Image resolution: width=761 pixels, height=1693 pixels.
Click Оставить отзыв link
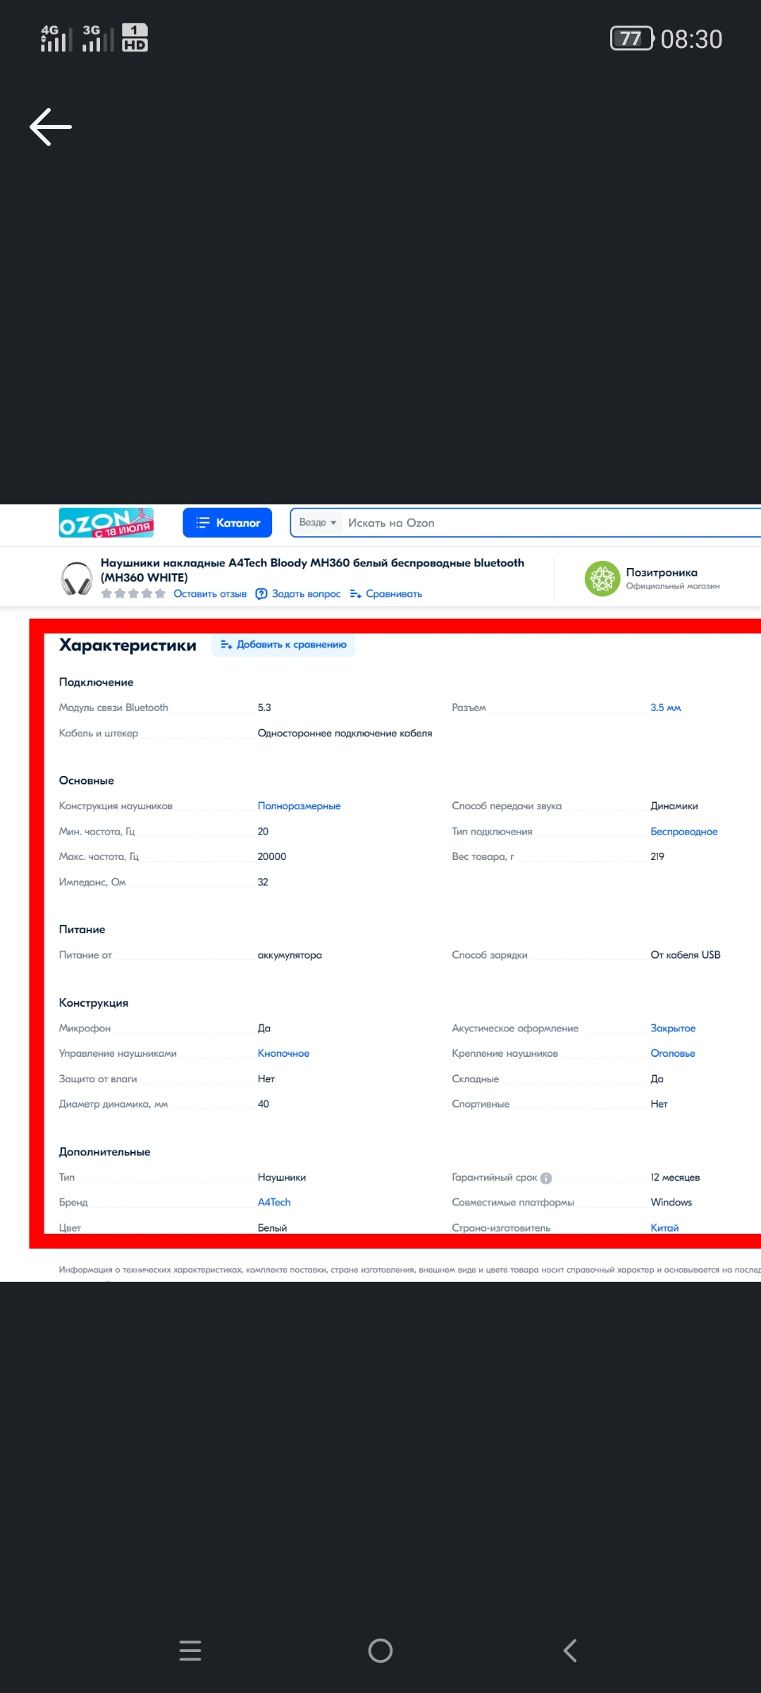(210, 594)
